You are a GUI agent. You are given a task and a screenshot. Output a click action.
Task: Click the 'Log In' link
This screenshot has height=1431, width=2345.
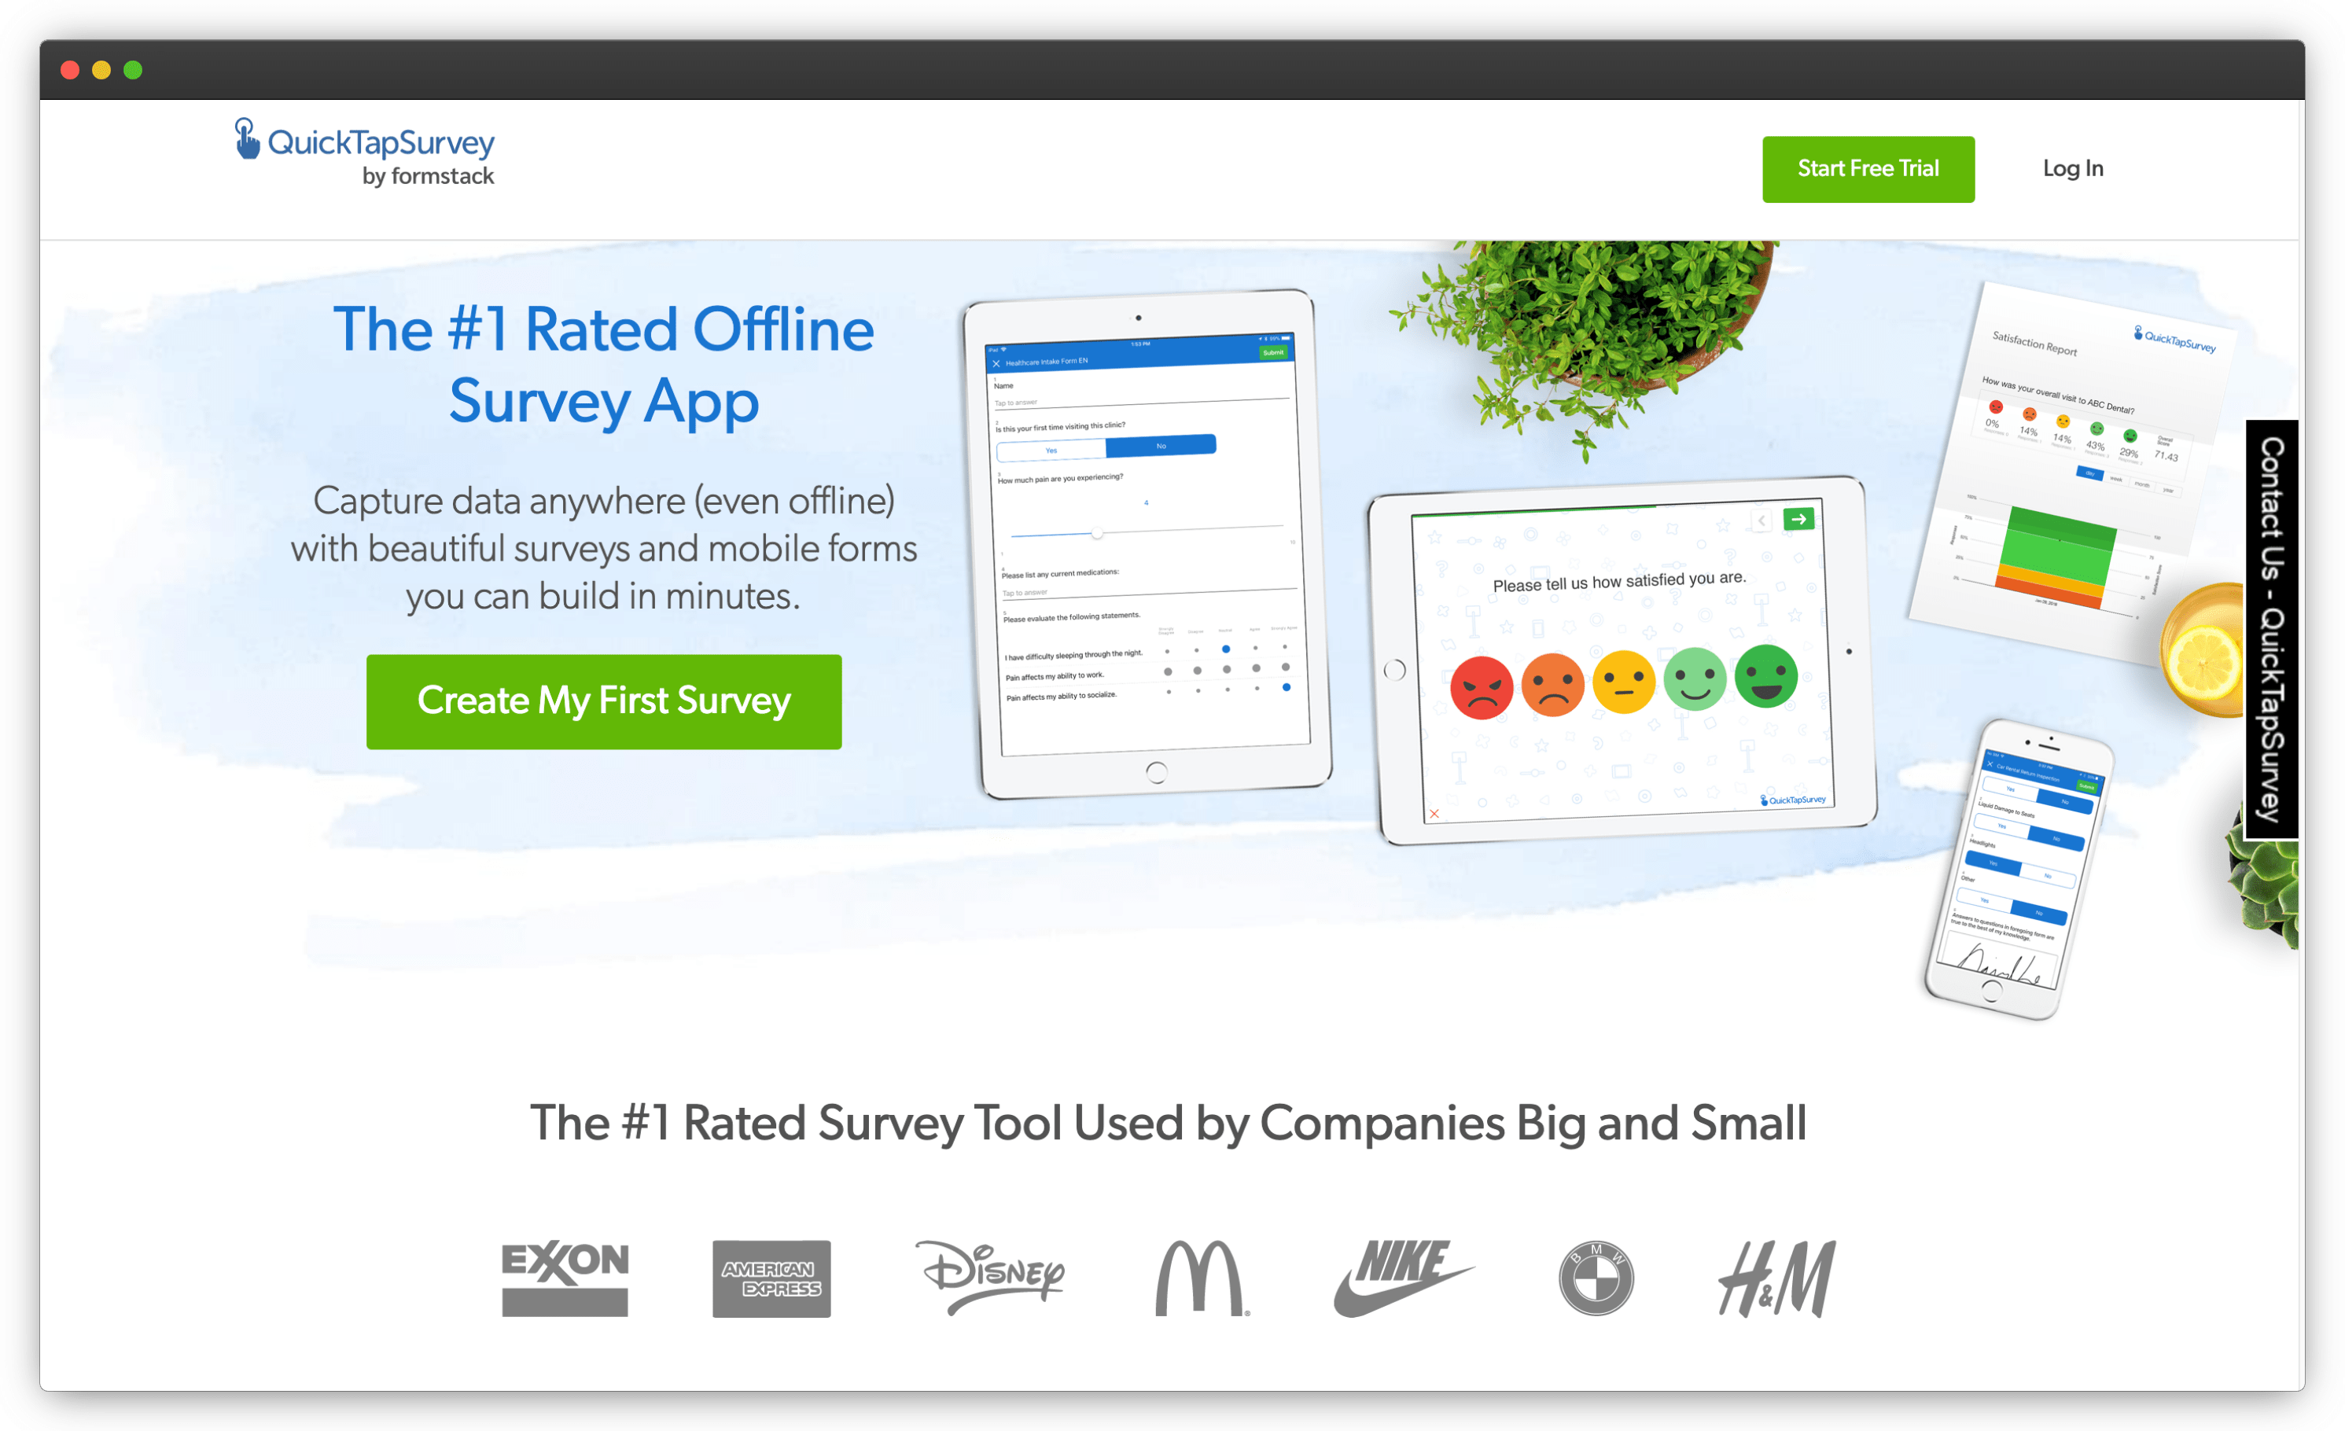pos(2072,167)
